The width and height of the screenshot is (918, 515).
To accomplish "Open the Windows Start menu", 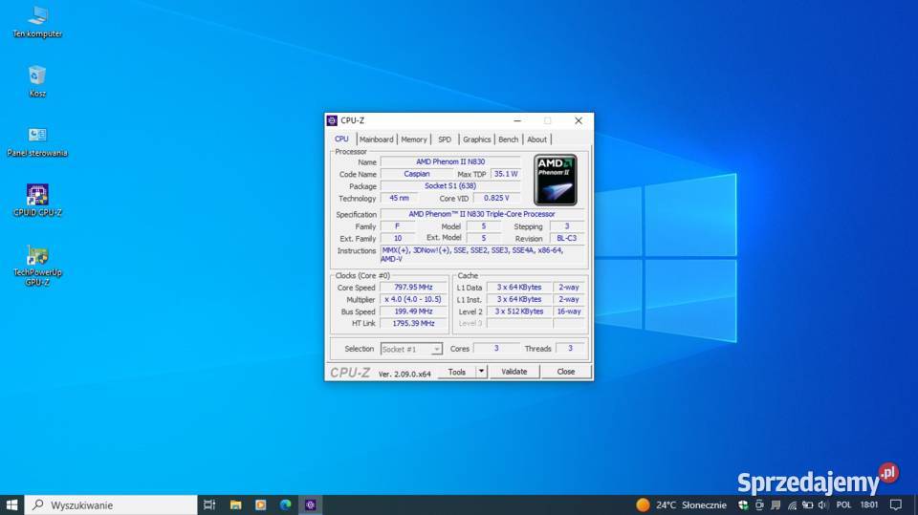I will [x=11, y=504].
